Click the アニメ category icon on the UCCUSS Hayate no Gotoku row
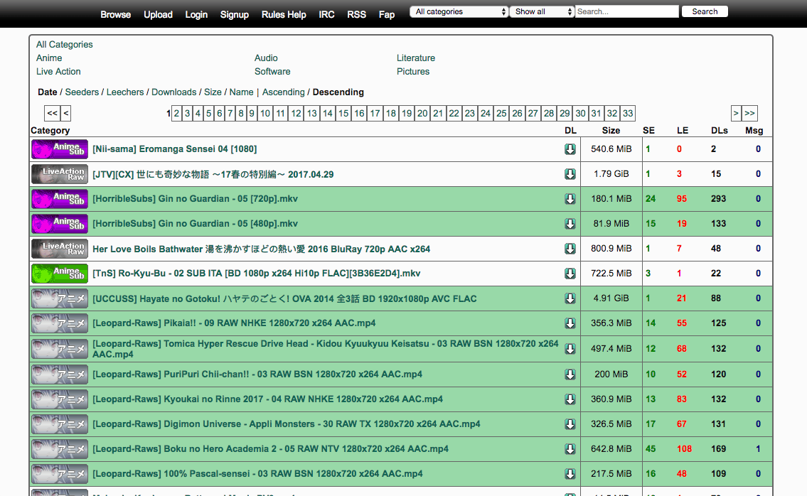Screen dimensions: 807x496 (59, 298)
